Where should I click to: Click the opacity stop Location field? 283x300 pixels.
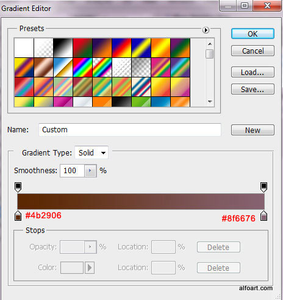click(x=163, y=247)
